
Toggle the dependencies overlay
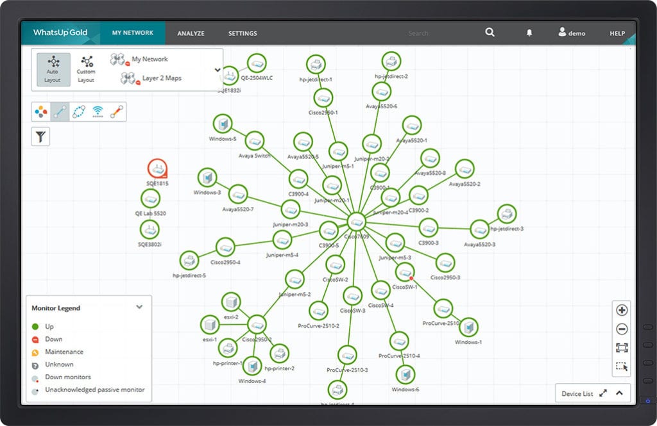(77, 111)
